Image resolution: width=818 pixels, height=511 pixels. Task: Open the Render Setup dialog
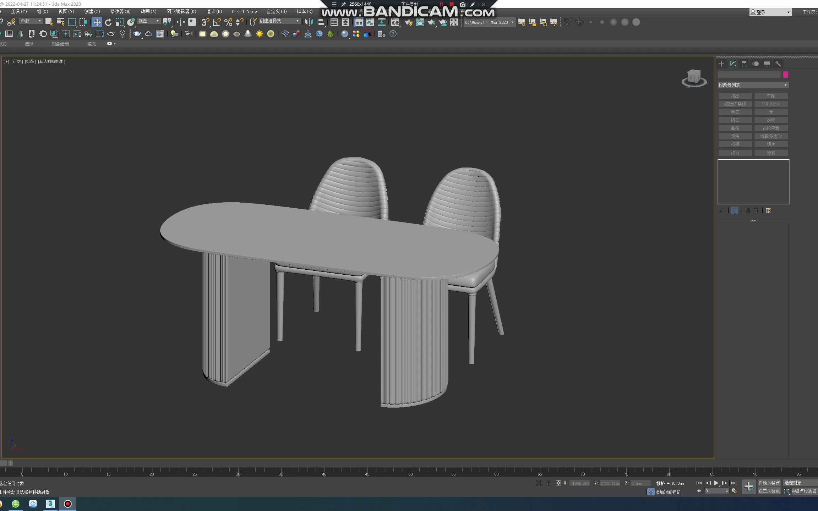(x=409, y=22)
